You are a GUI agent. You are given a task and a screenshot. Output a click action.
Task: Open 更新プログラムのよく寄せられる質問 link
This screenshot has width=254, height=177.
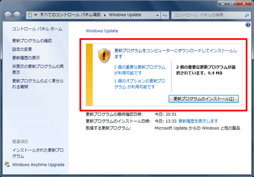click(x=38, y=84)
